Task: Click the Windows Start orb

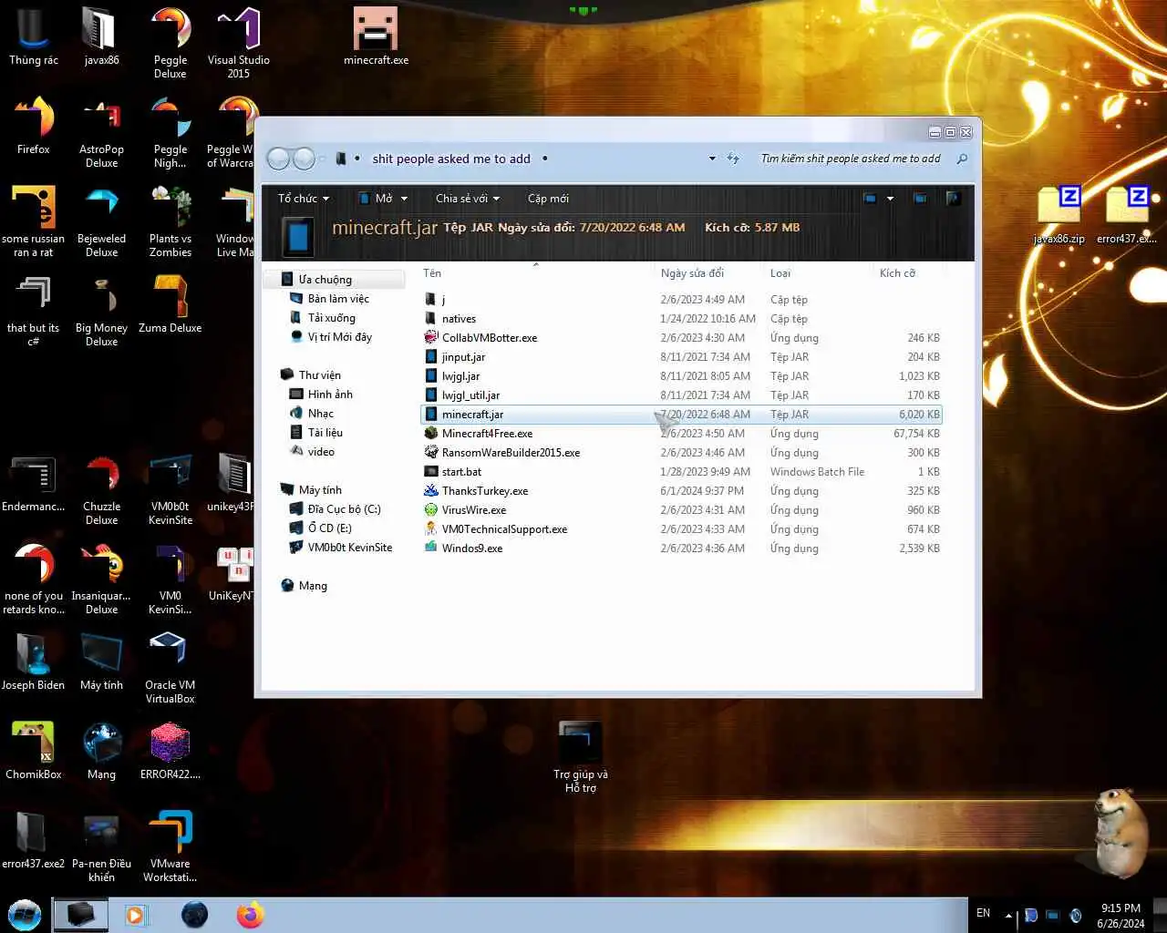Action: (x=25, y=915)
